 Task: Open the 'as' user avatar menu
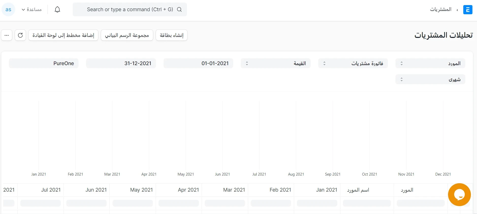8,9
